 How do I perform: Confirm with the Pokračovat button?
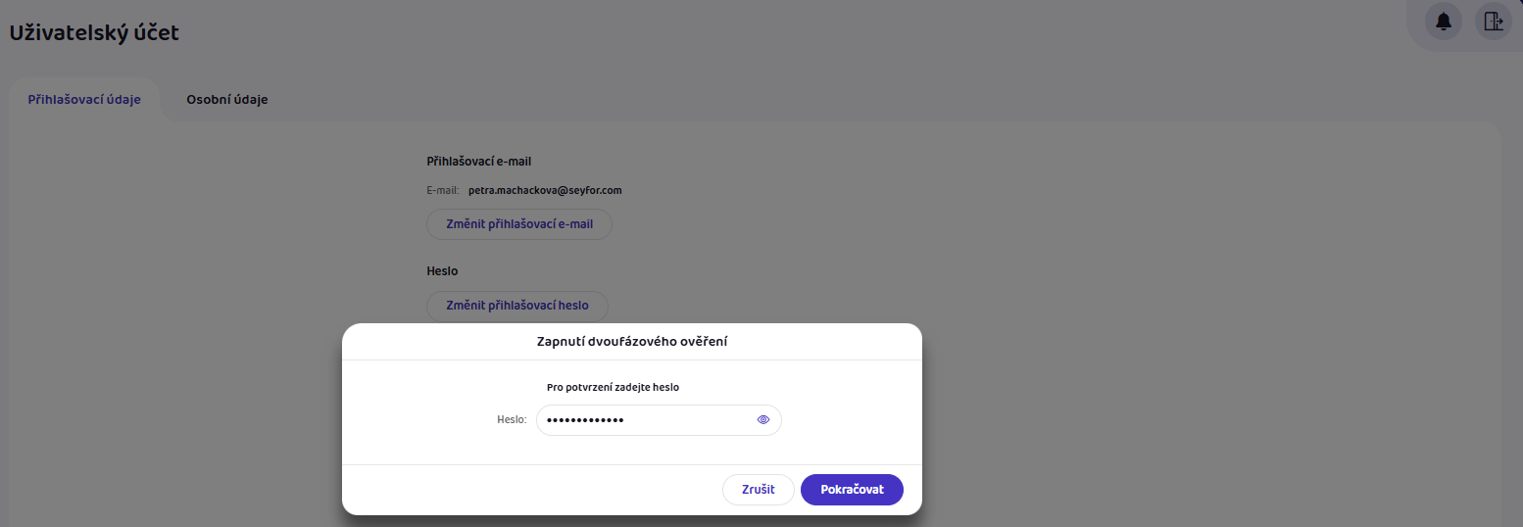click(852, 490)
